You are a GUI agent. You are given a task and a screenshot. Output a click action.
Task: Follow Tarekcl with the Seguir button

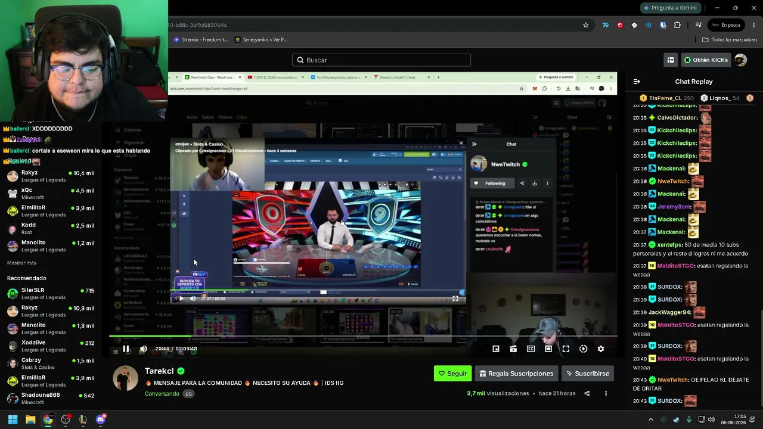pyautogui.click(x=452, y=374)
